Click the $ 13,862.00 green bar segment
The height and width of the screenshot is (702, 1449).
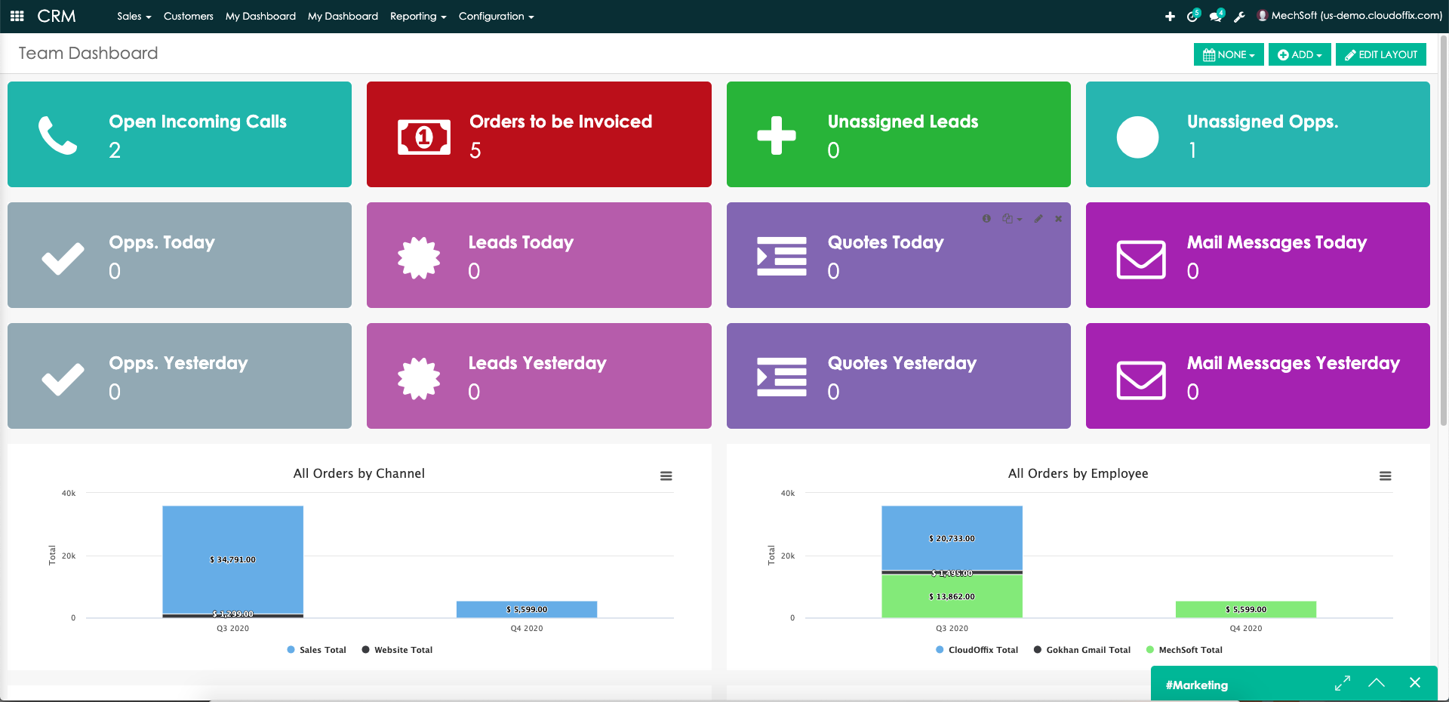pyautogui.click(x=952, y=596)
